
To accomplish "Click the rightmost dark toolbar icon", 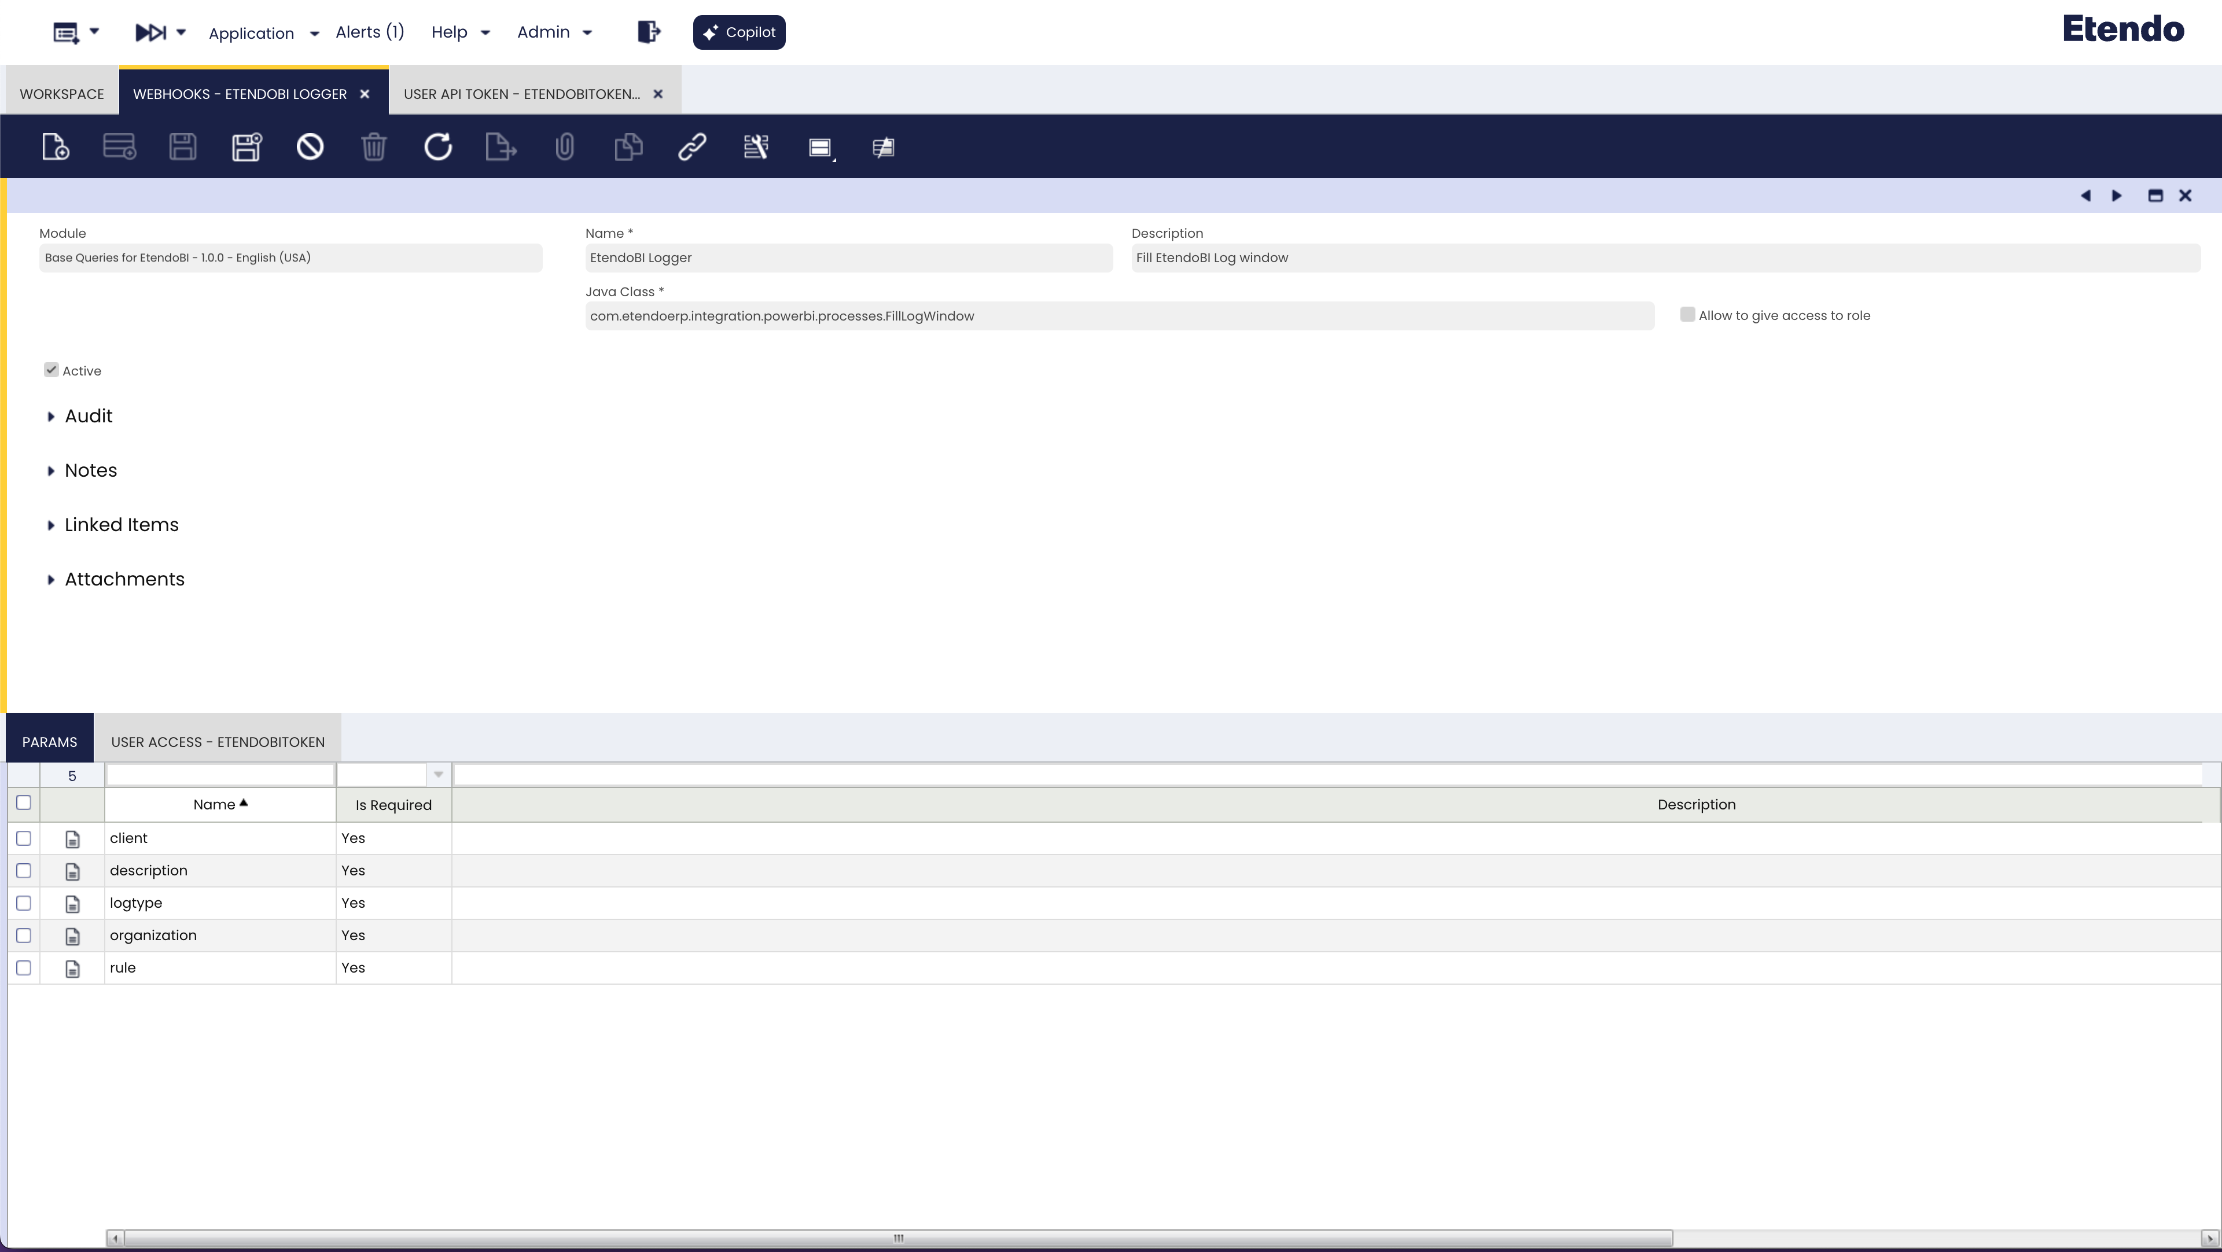I will (x=883, y=148).
